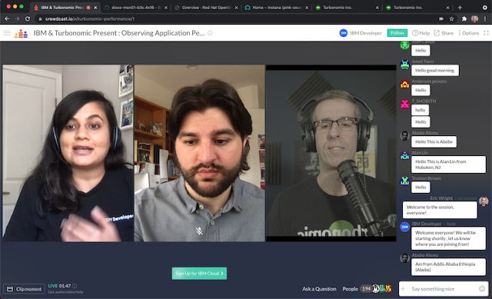Click Sign Up for IBM Cloud button
The height and width of the screenshot is (299, 492).
(x=199, y=274)
